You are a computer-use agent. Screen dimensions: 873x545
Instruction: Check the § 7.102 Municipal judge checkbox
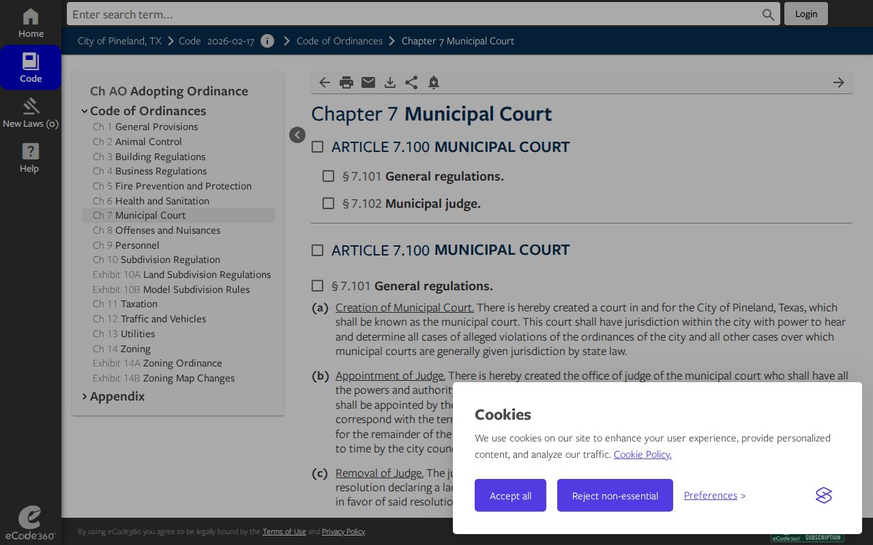328,203
